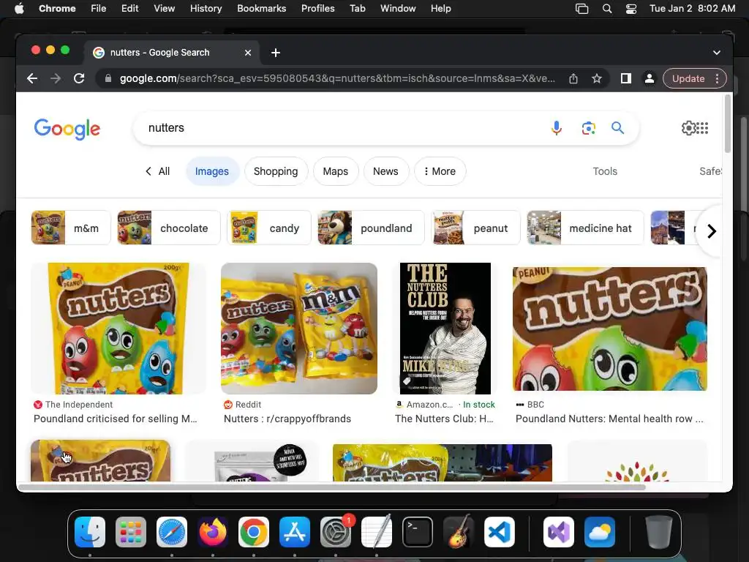
Task: Click the Update Chrome button
Action: 688,78
